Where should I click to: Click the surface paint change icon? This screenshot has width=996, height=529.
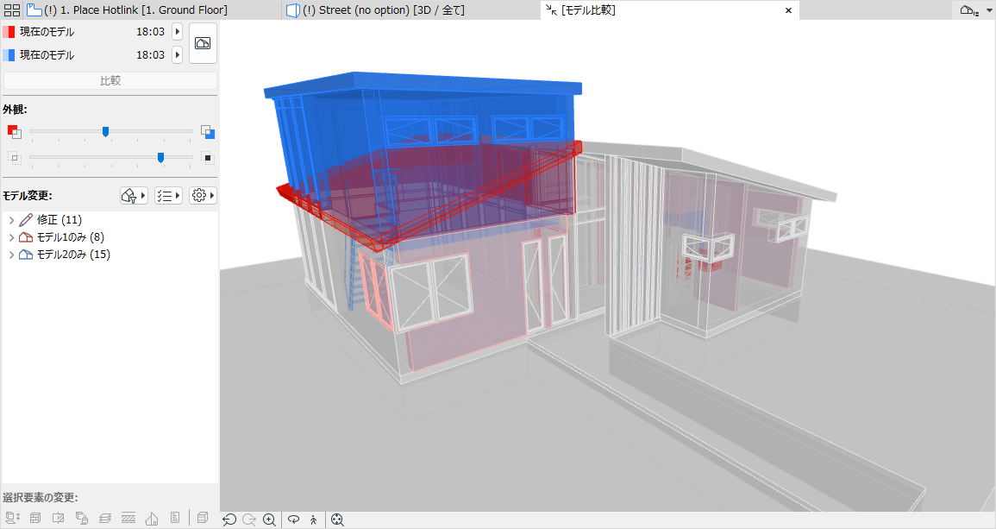[82, 518]
